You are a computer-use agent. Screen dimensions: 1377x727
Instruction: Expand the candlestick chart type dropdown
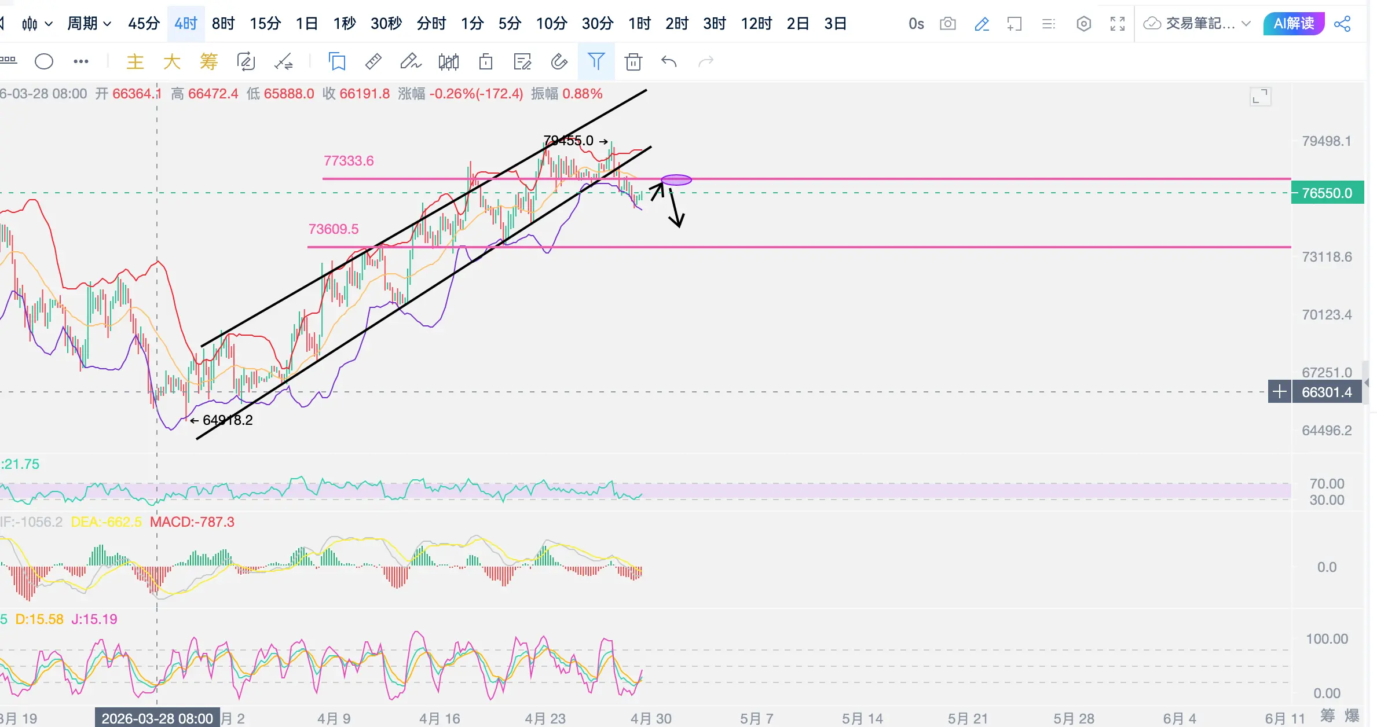pyautogui.click(x=37, y=24)
